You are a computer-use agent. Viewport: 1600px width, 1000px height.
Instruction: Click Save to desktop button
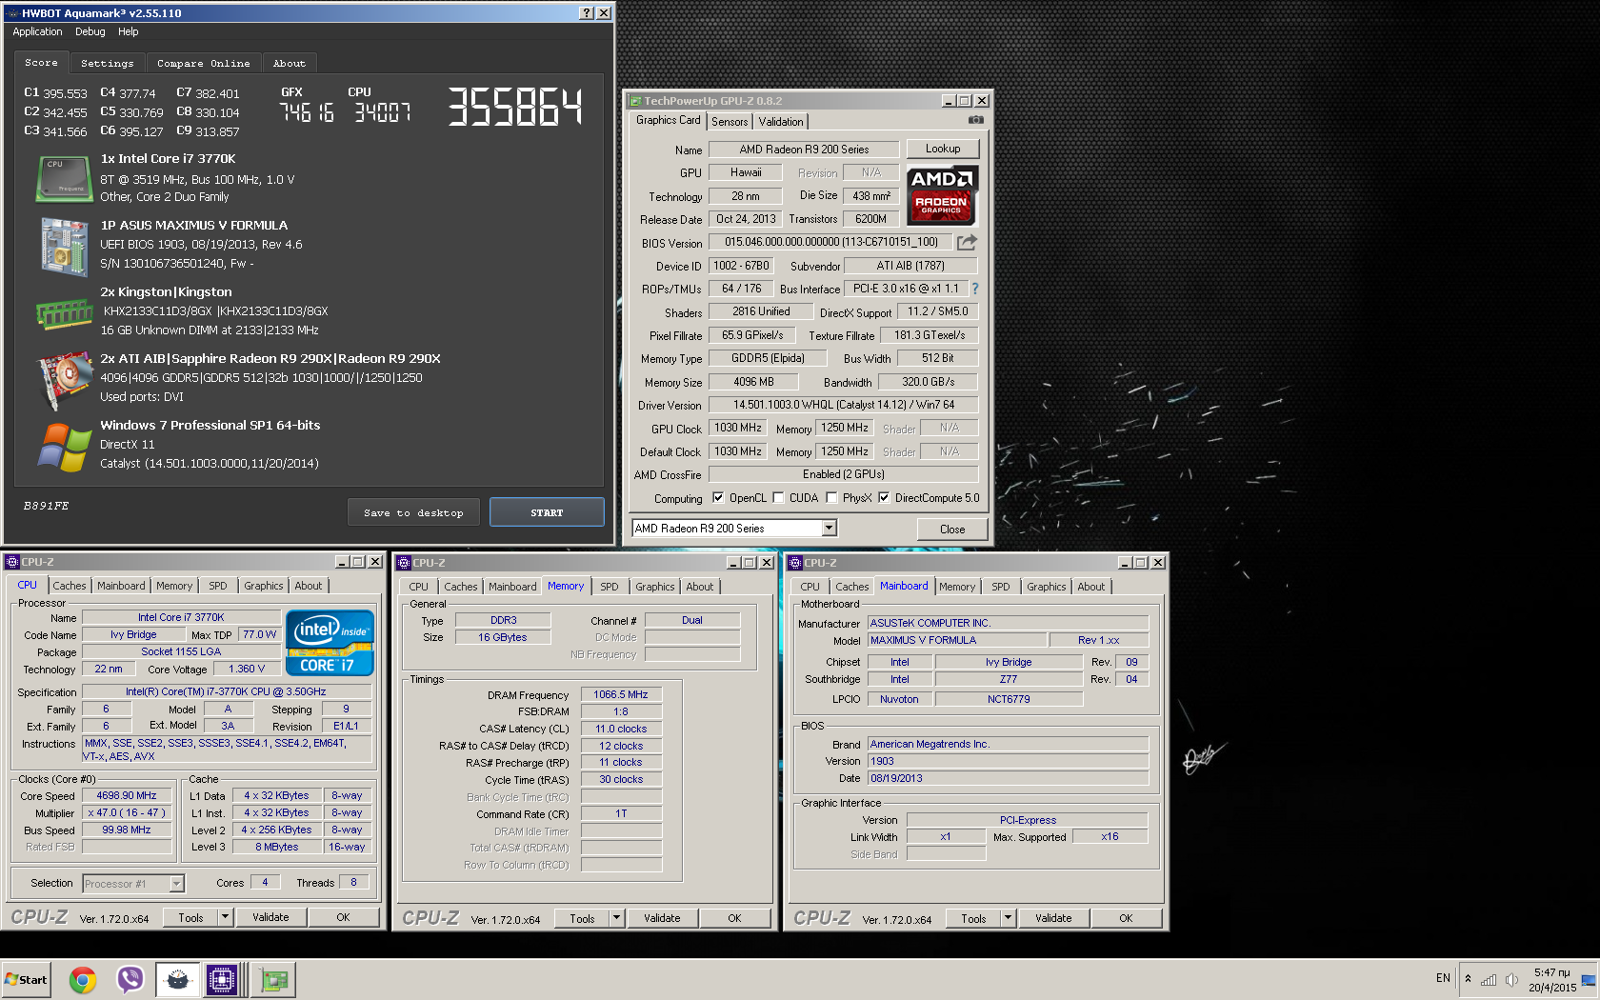[x=413, y=512]
